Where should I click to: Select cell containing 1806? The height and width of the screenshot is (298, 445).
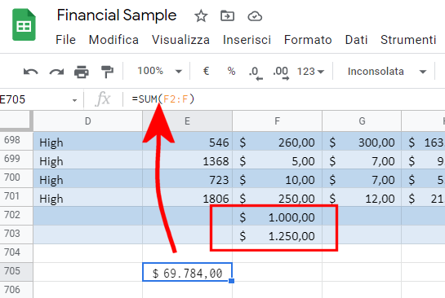coord(187,197)
